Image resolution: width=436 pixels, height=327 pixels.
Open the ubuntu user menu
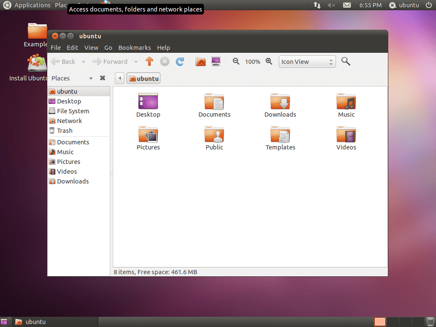[404, 5]
